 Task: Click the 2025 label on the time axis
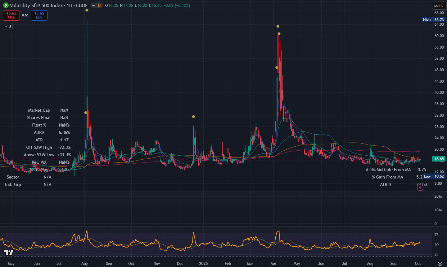point(203,264)
